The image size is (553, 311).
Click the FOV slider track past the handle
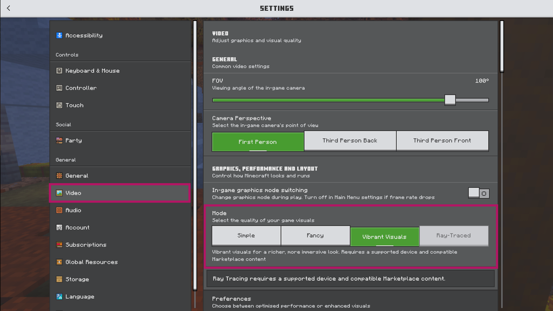(472, 100)
